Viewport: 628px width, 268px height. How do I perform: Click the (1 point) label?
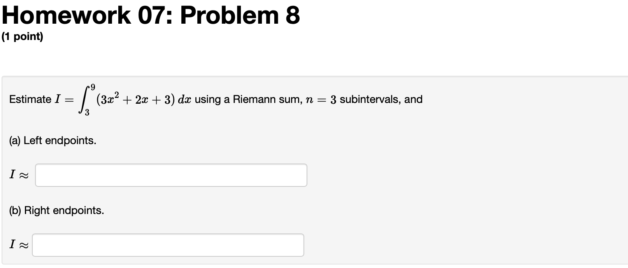[x=22, y=37]
